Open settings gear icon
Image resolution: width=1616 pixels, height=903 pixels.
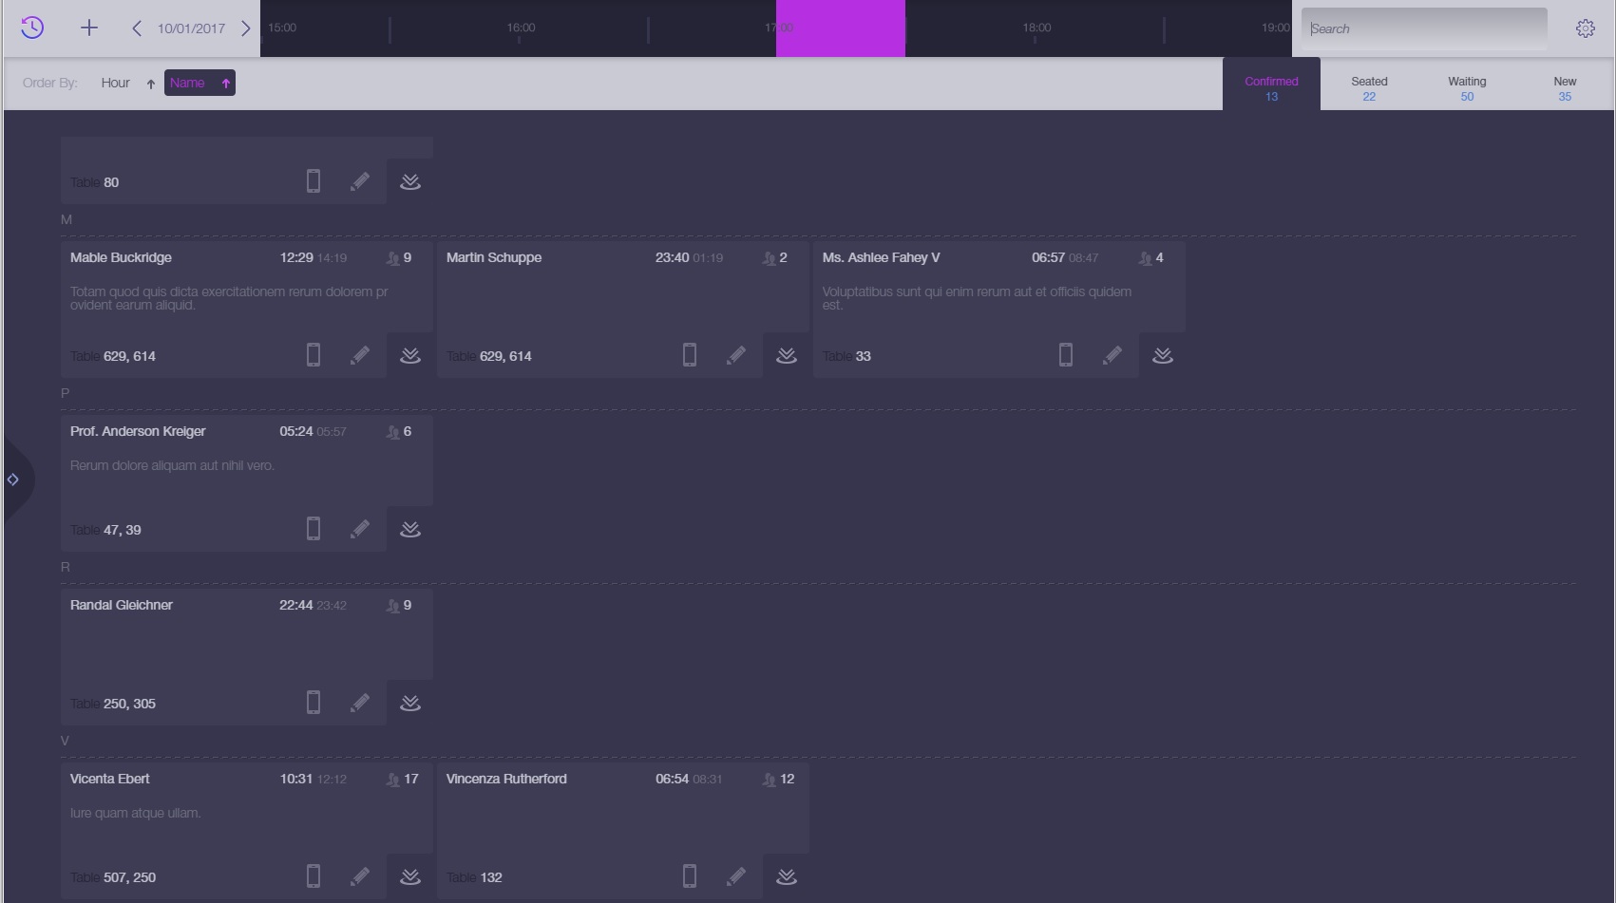click(1586, 28)
